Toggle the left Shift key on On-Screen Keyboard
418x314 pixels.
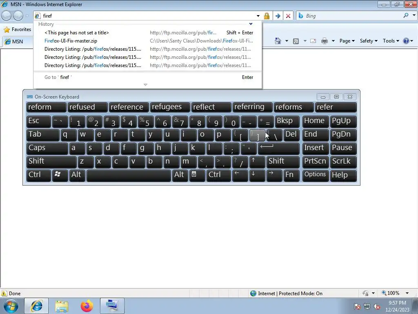(51, 162)
